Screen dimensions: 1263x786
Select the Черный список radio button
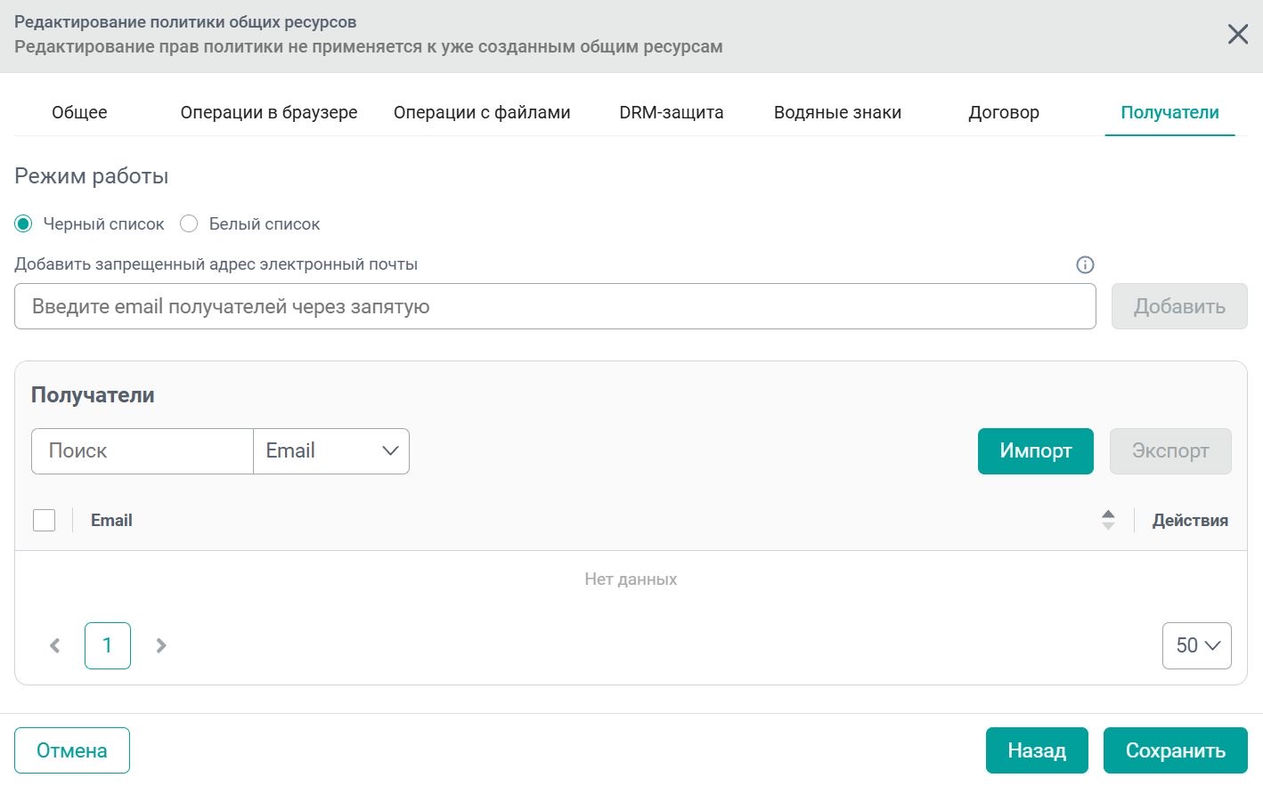pyautogui.click(x=24, y=223)
